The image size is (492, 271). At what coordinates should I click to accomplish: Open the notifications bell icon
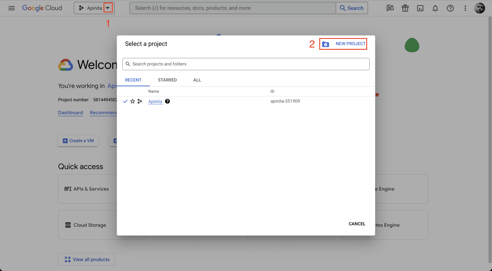click(x=435, y=8)
